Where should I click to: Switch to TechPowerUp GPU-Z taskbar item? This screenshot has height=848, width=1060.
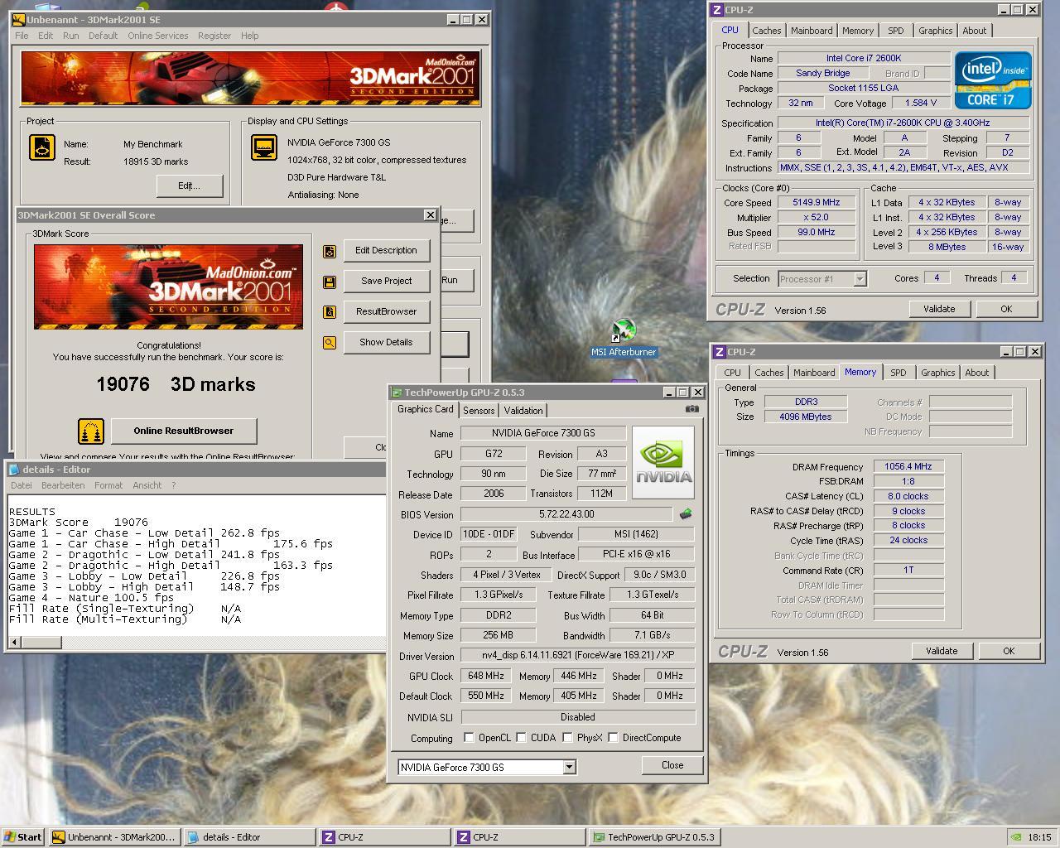(653, 837)
